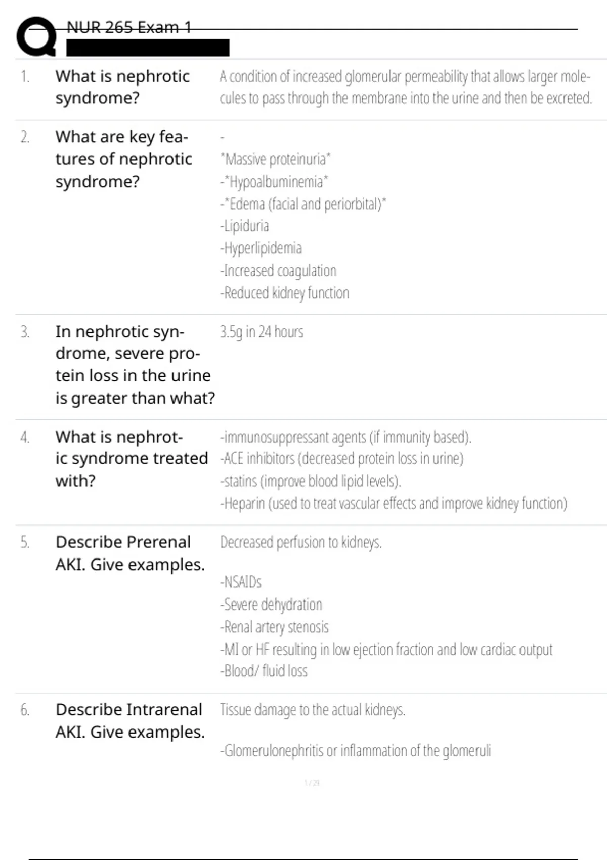Click the "Edema (facial and periorbital)" line
Image resolution: width=607 pixels, height=860 pixels.
pos(303,204)
